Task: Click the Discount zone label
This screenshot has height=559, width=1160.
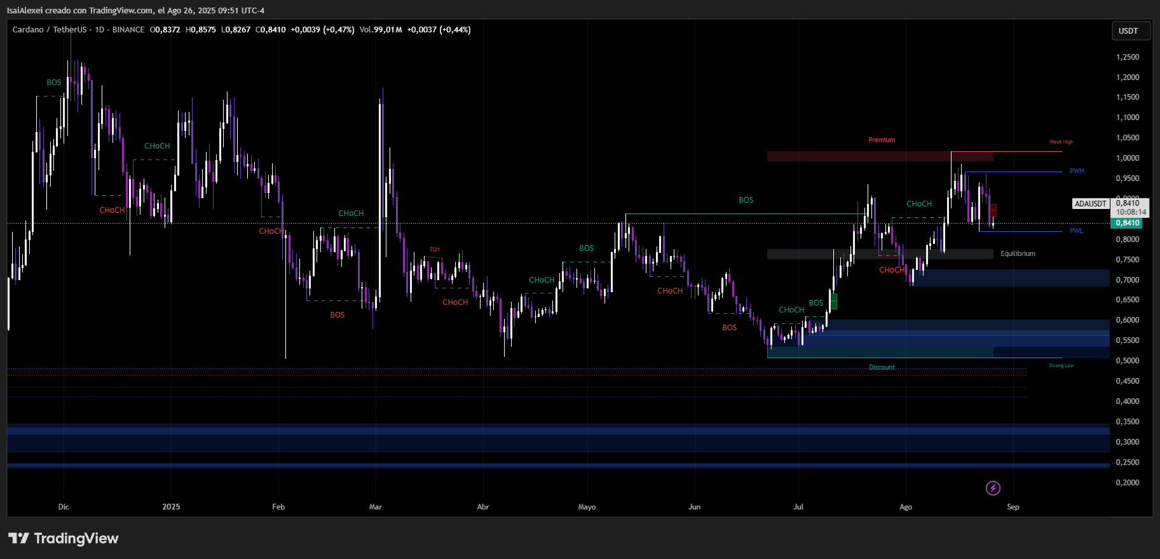Action: point(881,368)
